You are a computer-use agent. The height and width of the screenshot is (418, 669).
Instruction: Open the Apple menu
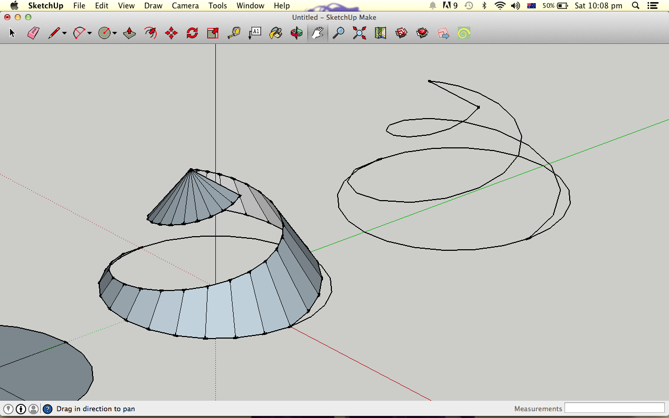pyautogui.click(x=14, y=6)
